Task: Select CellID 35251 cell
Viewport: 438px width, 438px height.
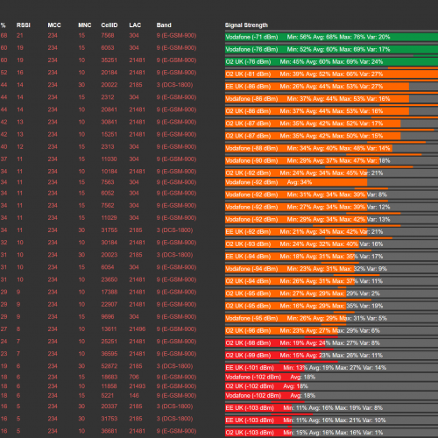Action: coord(109,60)
